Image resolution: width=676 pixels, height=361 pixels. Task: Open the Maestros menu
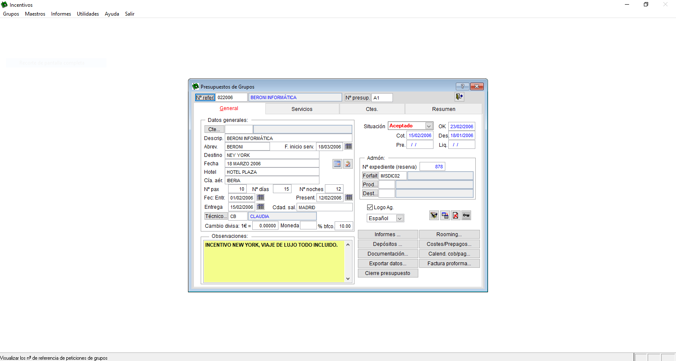pyautogui.click(x=35, y=14)
